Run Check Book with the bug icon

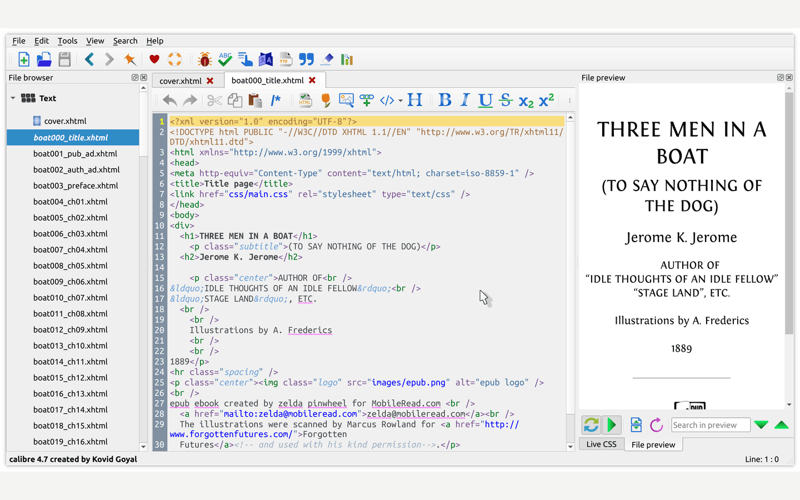205,59
